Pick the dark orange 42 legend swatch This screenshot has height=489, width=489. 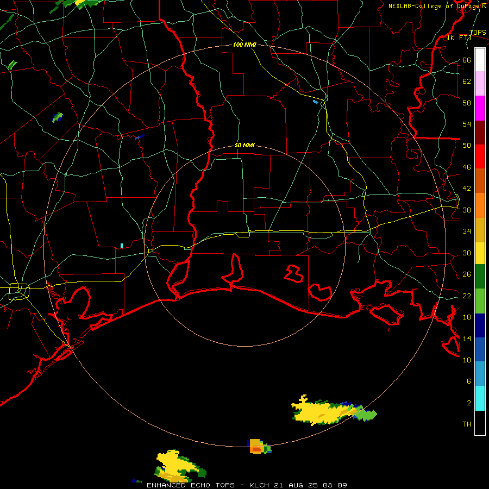[x=480, y=180]
